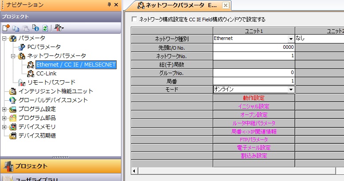
Task: Switch to the ネットワークパラメータ document tab
Action: (x=182, y=5)
